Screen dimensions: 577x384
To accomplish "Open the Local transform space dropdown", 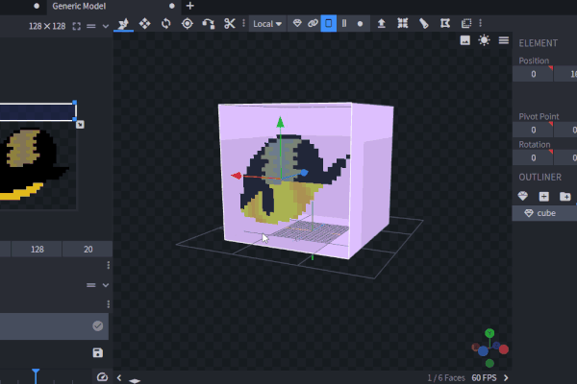I will click(267, 22).
